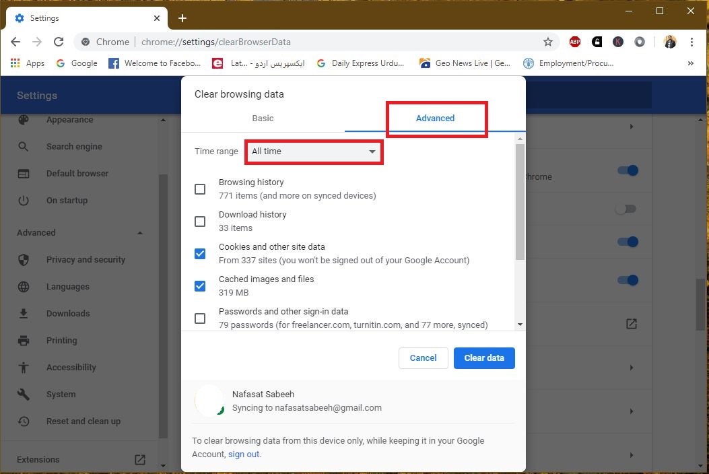The height and width of the screenshot is (474, 709).
Task: Open the Daily Express Urdu bookmark
Action: [360, 63]
